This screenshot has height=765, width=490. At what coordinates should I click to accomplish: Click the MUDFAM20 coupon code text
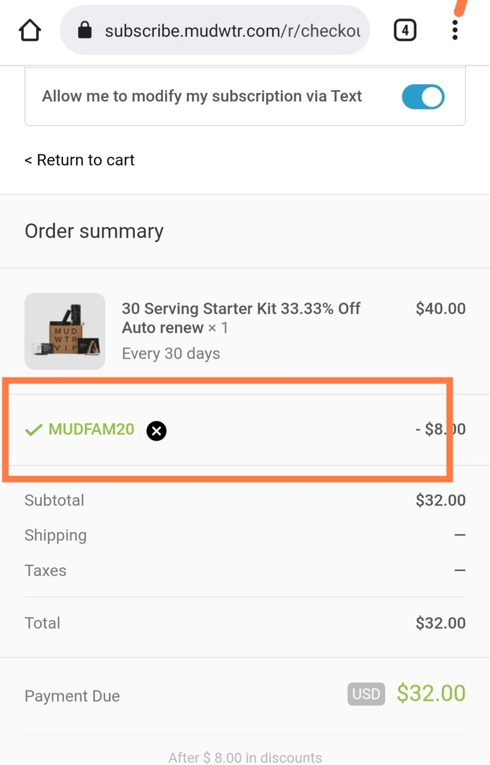point(91,429)
